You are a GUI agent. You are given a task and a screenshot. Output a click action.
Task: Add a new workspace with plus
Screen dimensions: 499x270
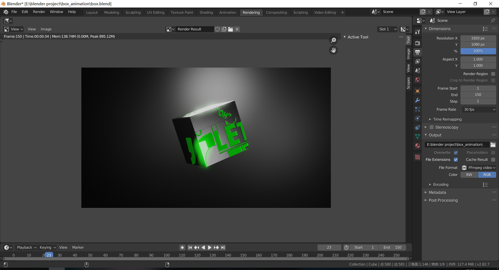tap(342, 13)
